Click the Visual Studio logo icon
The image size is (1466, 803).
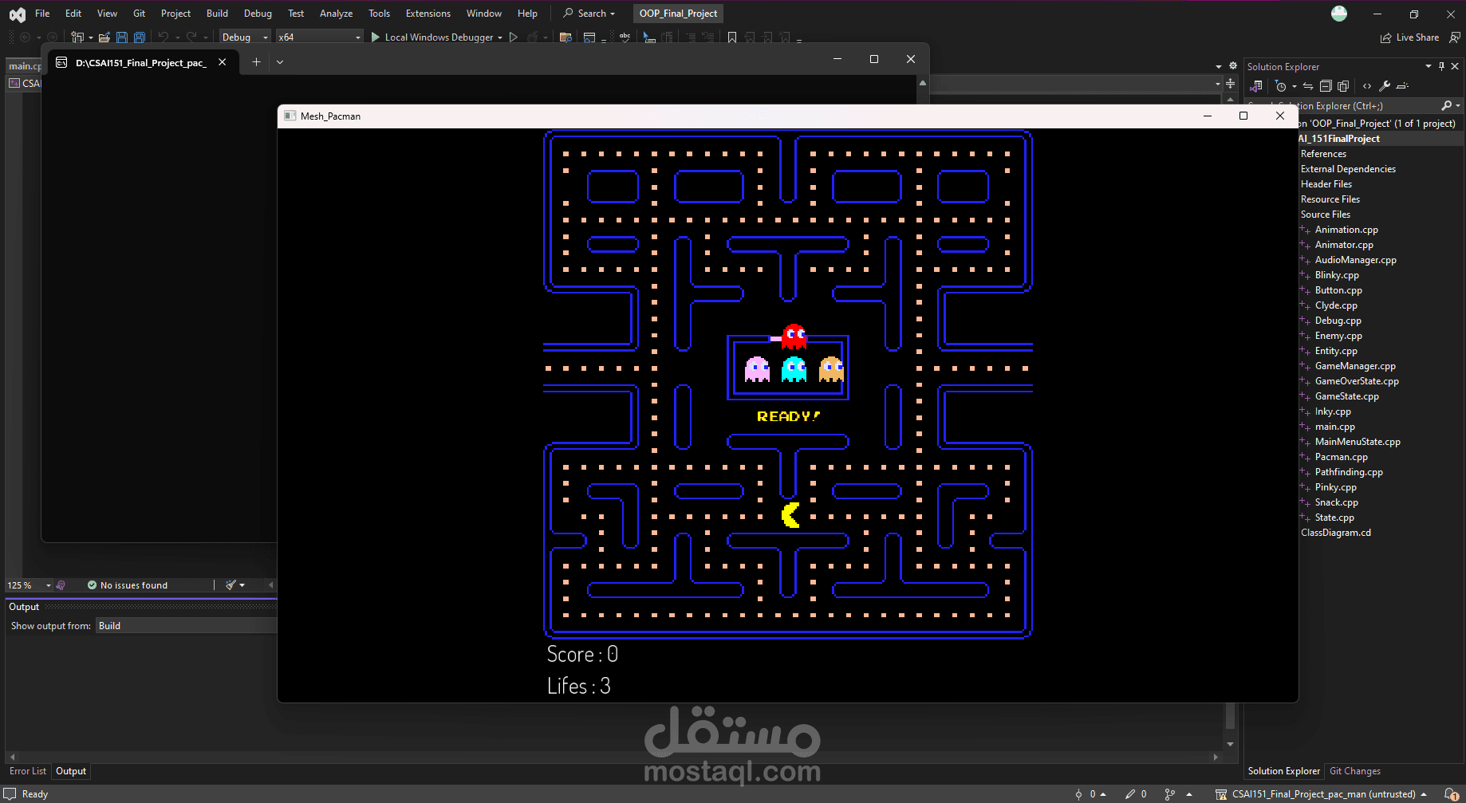pos(17,14)
